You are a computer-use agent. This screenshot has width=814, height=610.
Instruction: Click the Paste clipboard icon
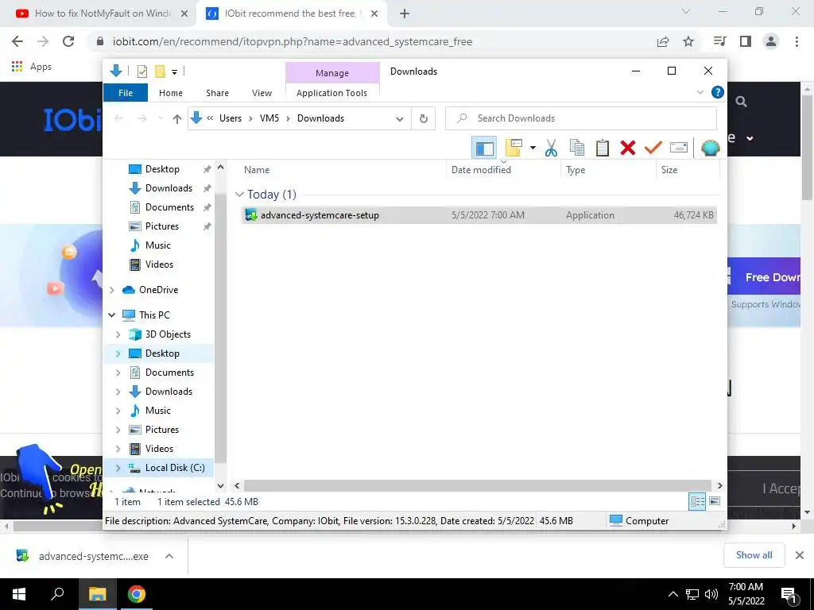(x=603, y=148)
